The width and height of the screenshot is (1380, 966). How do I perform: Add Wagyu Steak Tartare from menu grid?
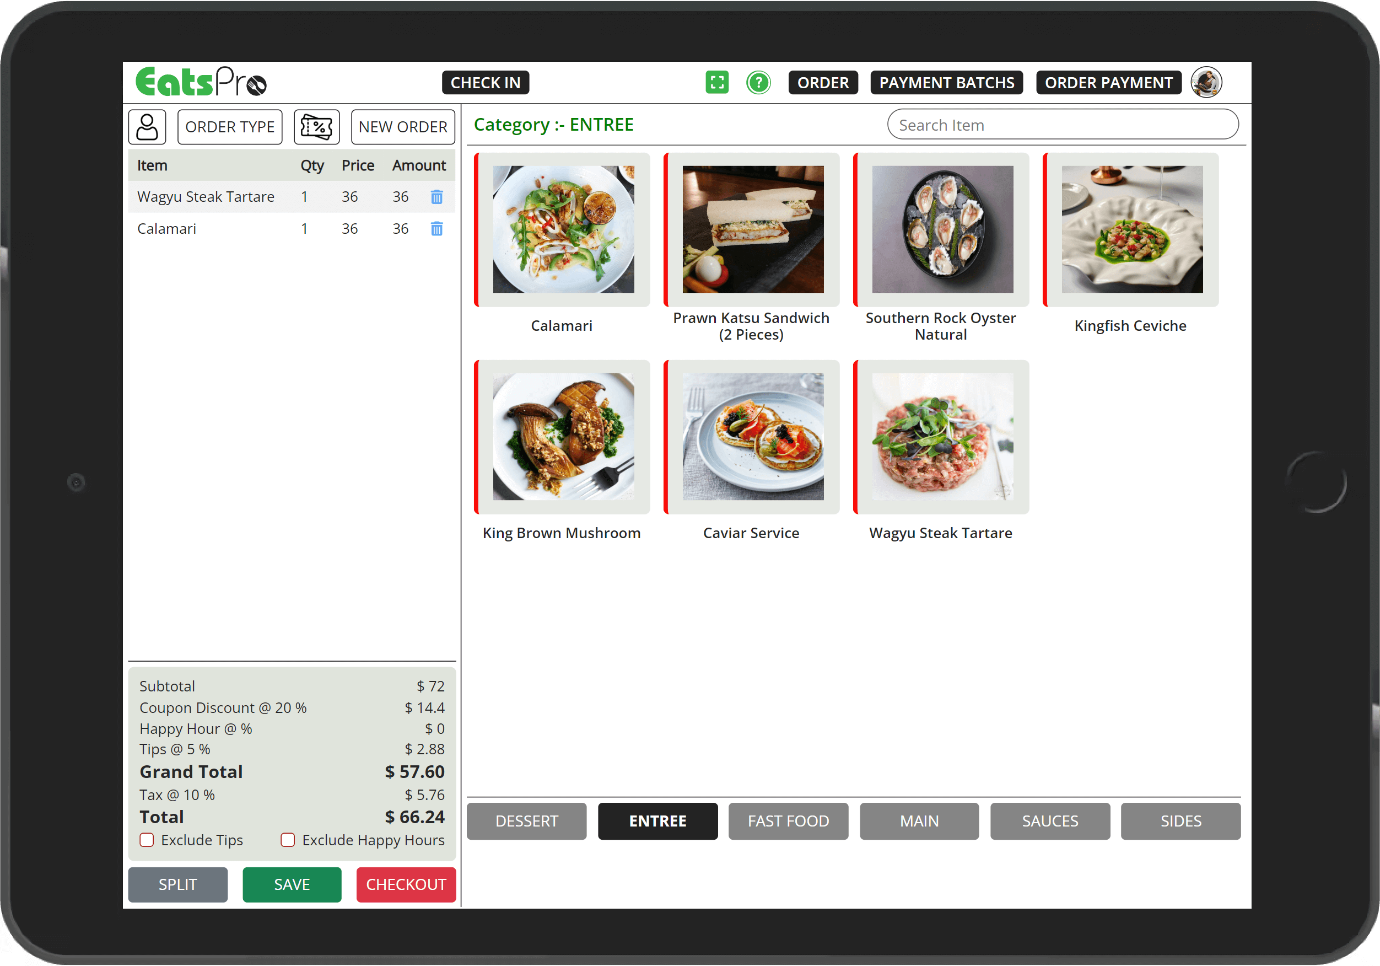coord(942,437)
